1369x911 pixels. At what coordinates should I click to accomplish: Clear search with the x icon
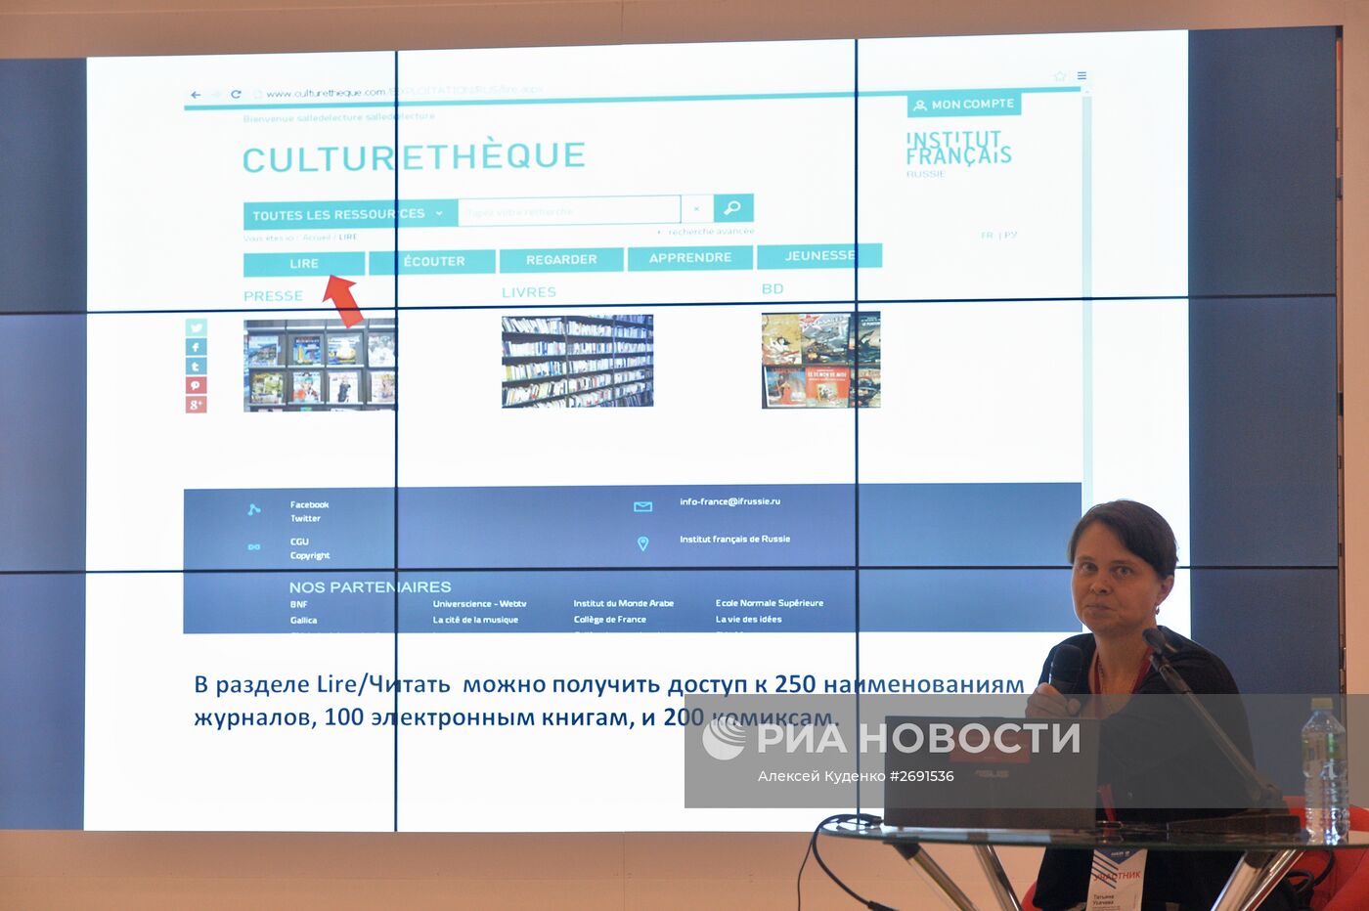[696, 209]
